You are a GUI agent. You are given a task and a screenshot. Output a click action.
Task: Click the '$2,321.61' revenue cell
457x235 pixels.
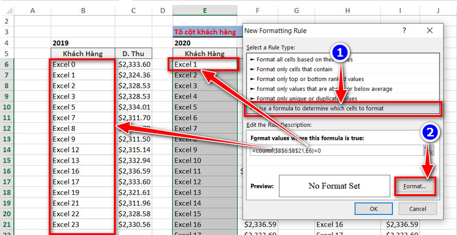(x=133, y=192)
